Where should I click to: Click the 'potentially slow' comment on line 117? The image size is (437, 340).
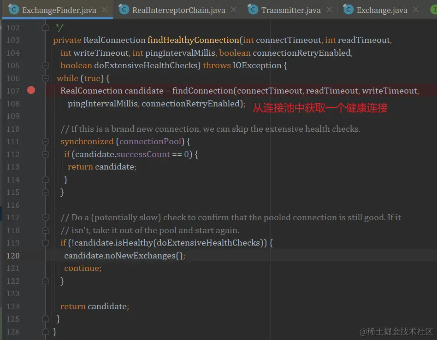tap(231, 217)
